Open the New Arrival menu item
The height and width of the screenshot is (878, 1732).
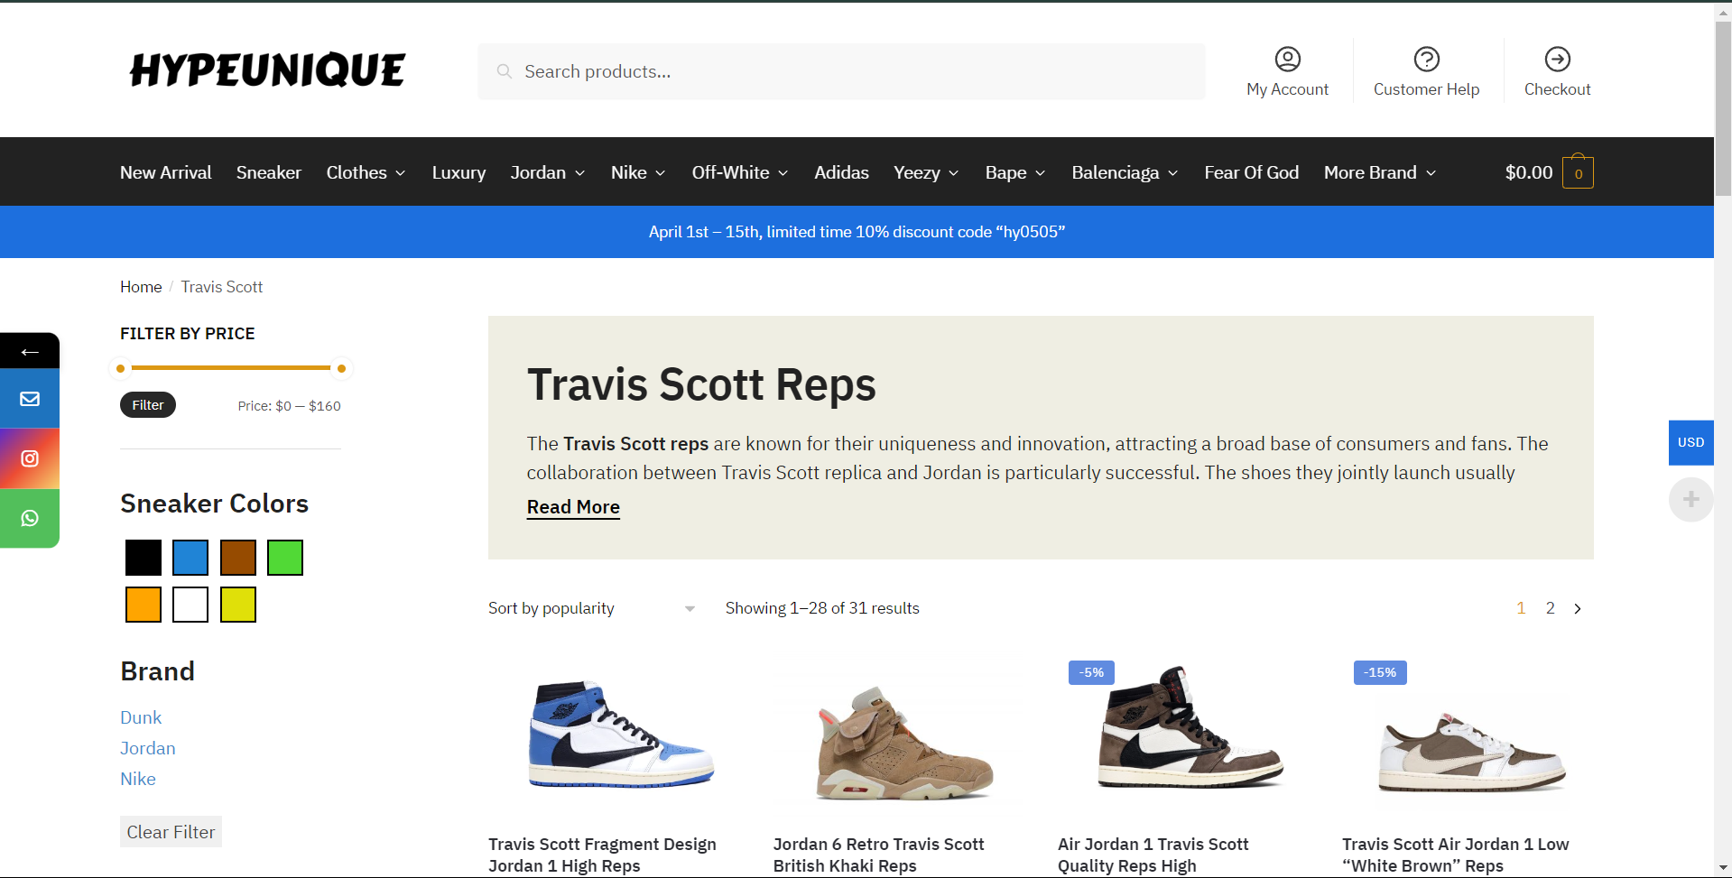click(x=165, y=173)
